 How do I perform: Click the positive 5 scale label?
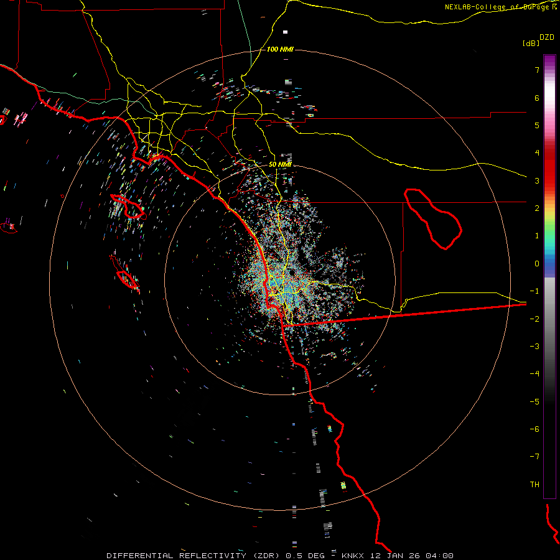tap(537, 125)
